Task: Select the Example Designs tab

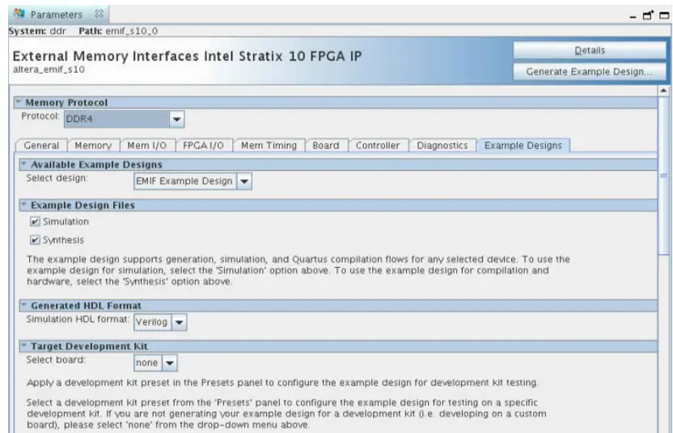Action: click(523, 146)
